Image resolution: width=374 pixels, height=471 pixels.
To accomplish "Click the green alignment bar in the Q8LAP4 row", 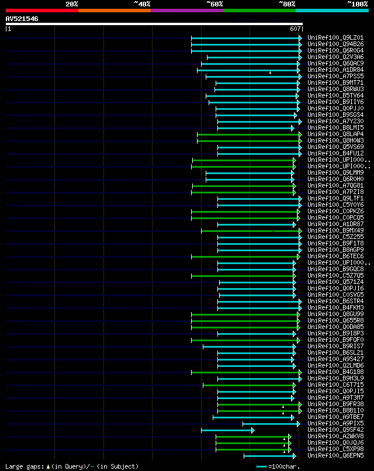I will (248, 134).
